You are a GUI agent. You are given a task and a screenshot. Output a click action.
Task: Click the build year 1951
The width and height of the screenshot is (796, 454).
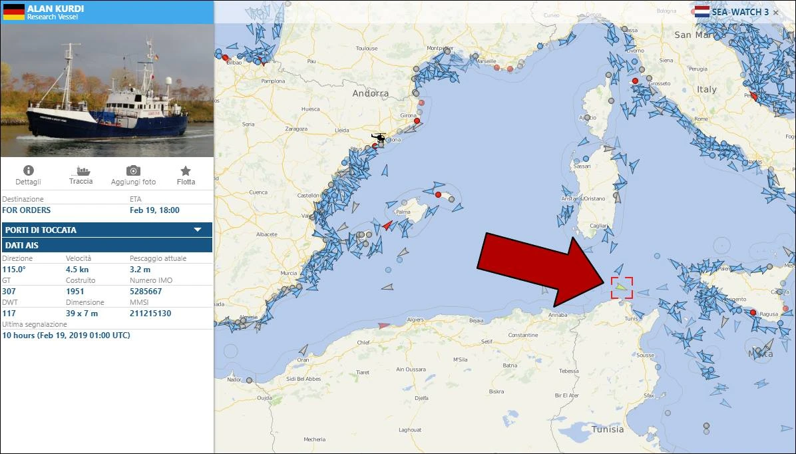[x=75, y=292]
